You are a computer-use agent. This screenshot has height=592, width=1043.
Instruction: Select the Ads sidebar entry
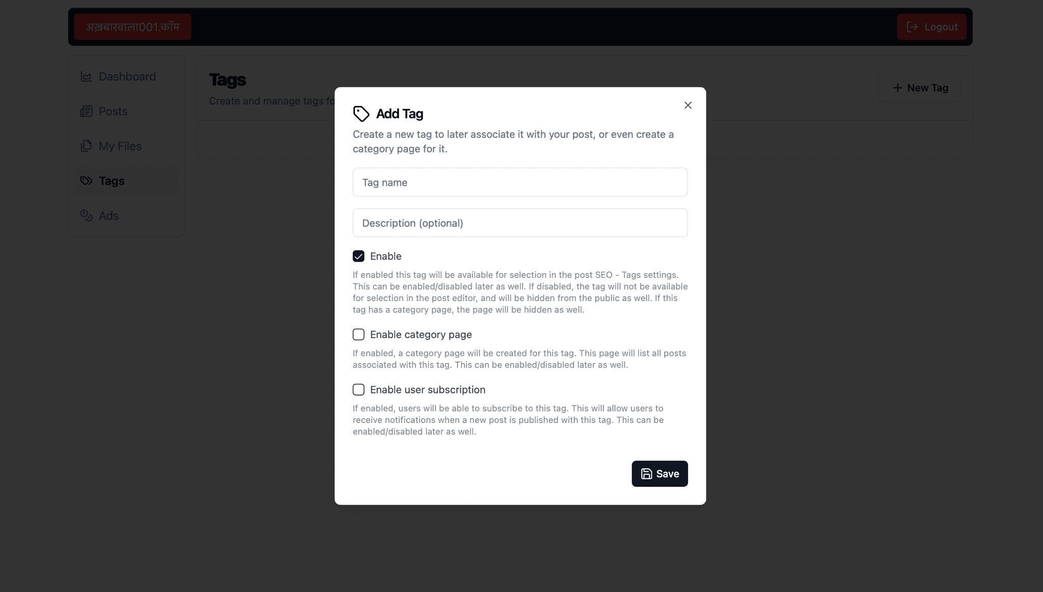[x=108, y=216]
